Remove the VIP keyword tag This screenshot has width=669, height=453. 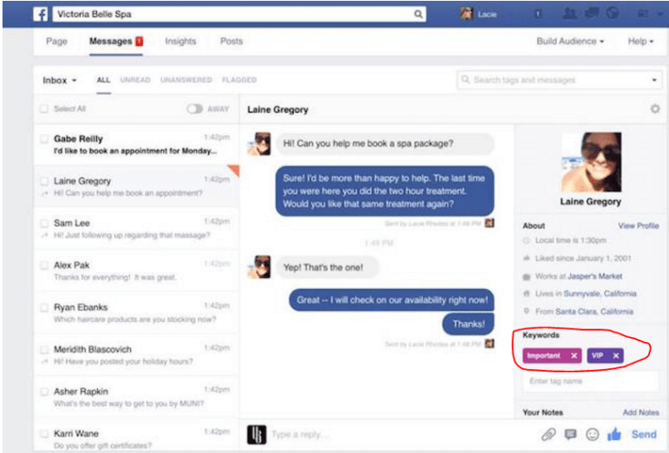coord(616,356)
